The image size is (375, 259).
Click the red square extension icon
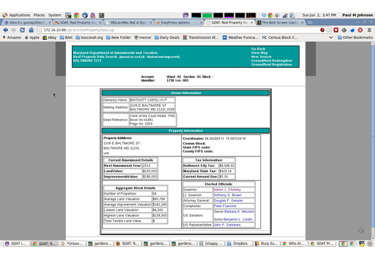pyautogui.click(x=336, y=30)
